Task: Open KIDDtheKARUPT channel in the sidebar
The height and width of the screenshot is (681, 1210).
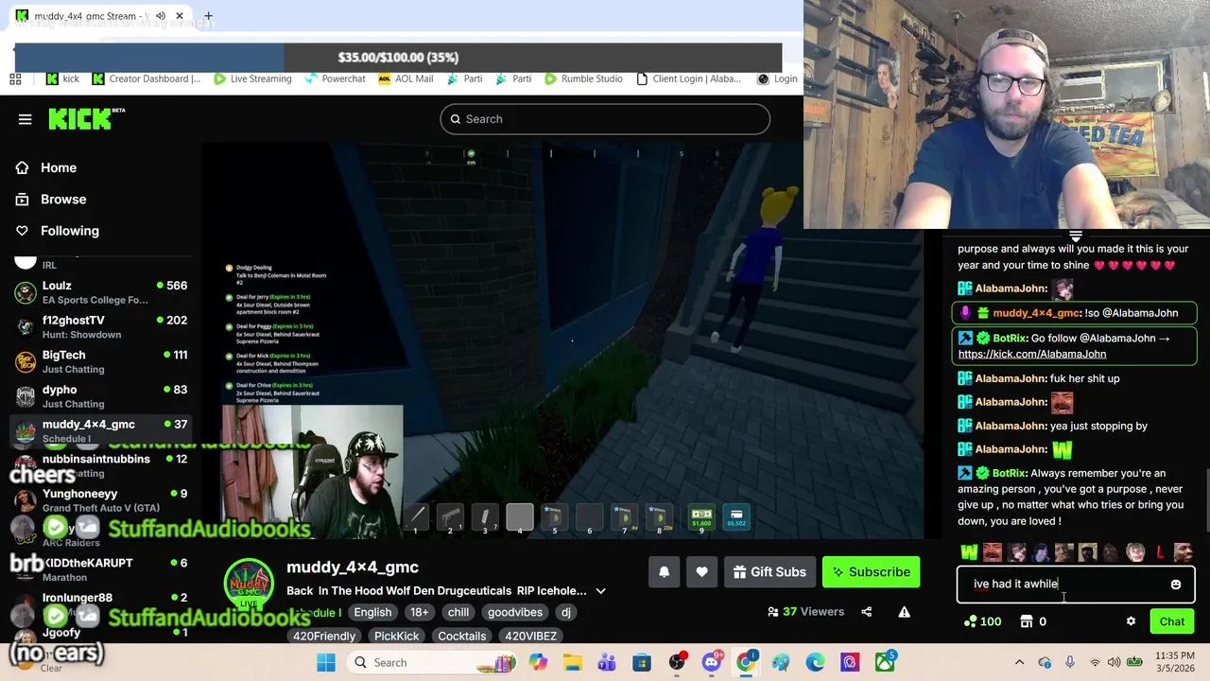Action: coord(100,568)
